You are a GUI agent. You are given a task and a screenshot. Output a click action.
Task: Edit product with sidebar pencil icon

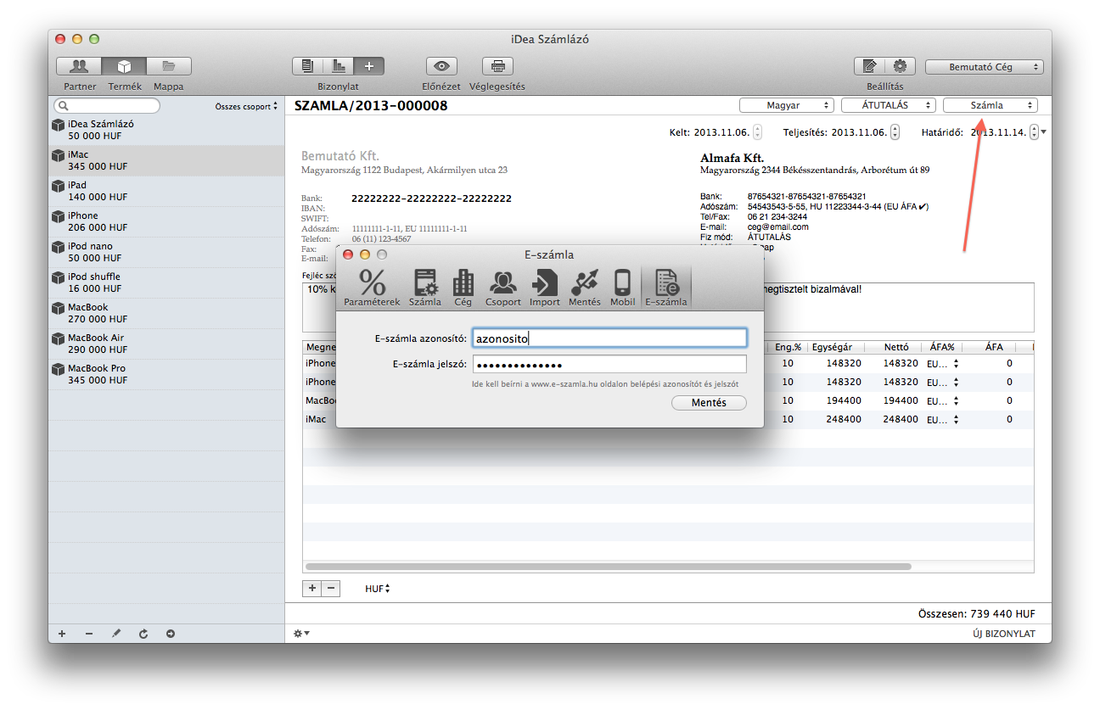pos(116,634)
